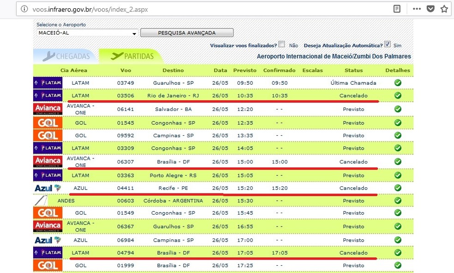Save the page with the Pocket icon

pyautogui.click(x=430, y=9)
